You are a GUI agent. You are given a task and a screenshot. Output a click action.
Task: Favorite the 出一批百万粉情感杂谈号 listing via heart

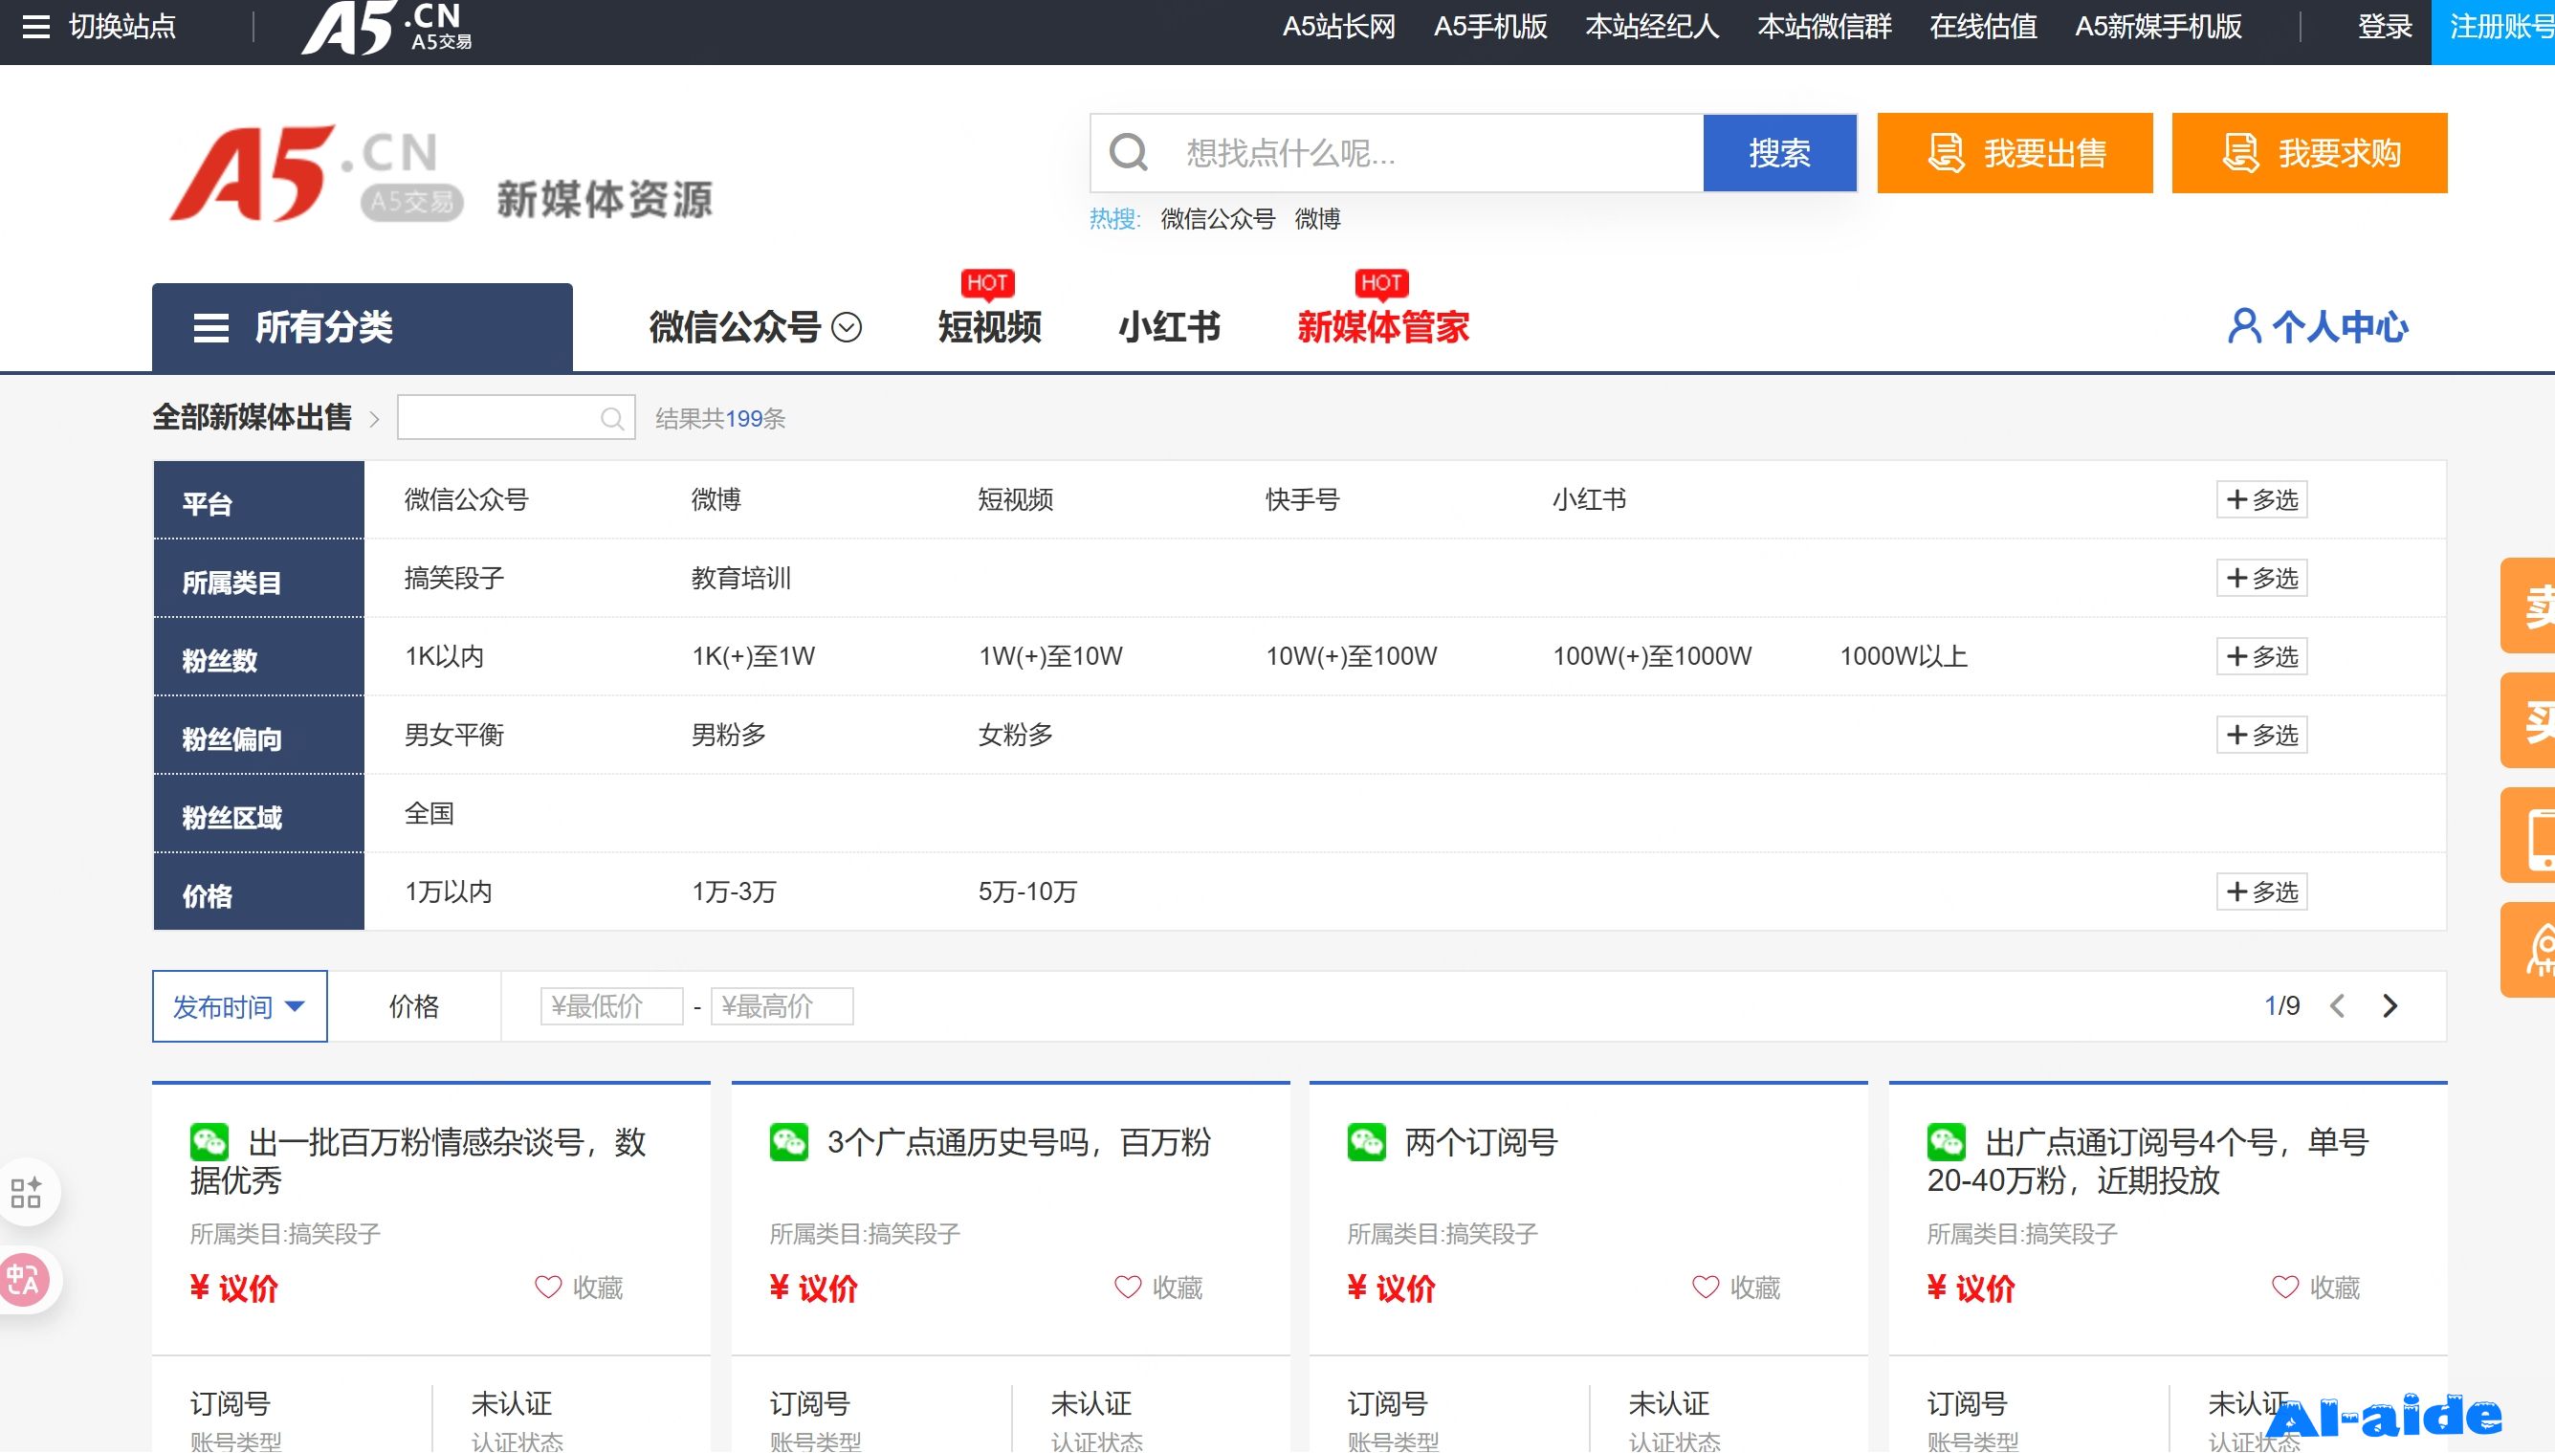[548, 1288]
